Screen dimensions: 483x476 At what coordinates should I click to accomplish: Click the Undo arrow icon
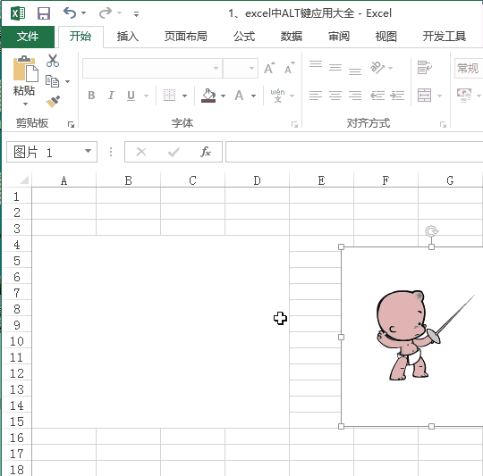click(70, 13)
